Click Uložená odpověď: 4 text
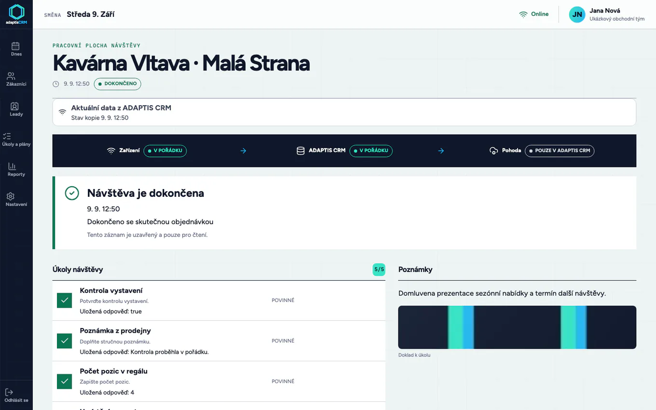This screenshot has width=656, height=410. (107, 393)
